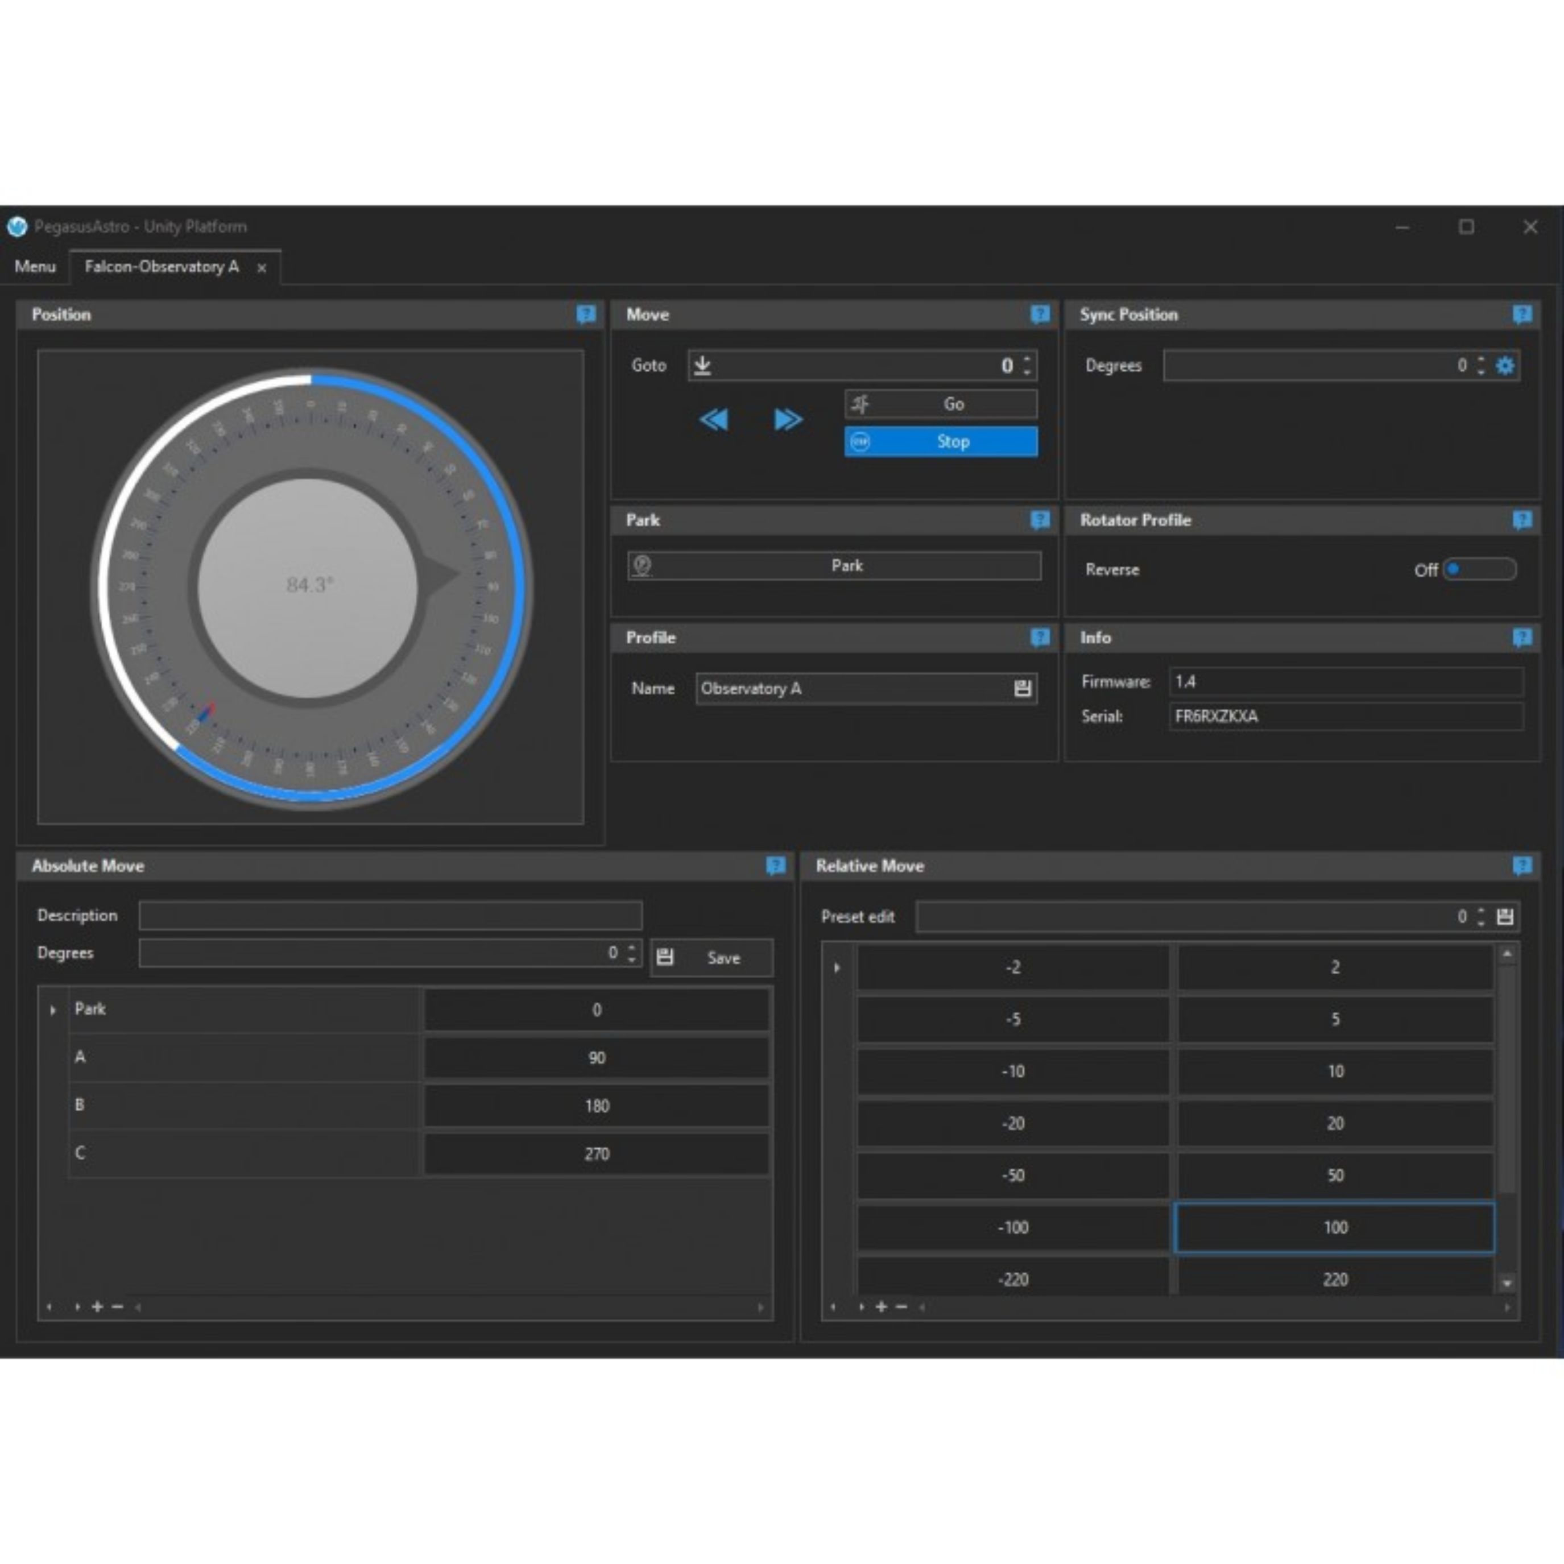Open help for the Move panel

pyautogui.click(x=1040, y=314)
